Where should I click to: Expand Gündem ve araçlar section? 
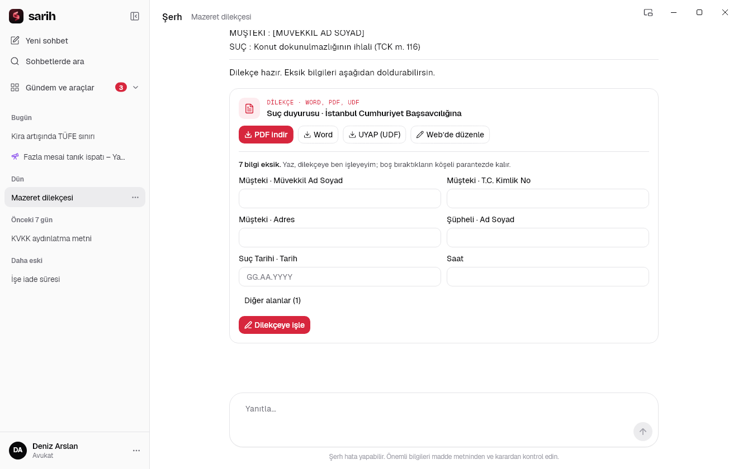[75, 88]
